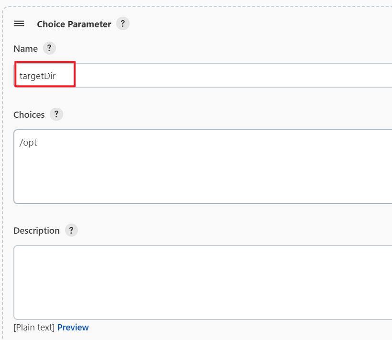Click into the Description text box

click(x=203, y=283)
